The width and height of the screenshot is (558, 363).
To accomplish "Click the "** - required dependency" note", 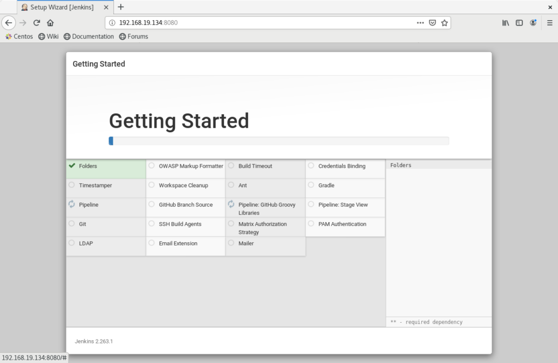I will 426,322.
